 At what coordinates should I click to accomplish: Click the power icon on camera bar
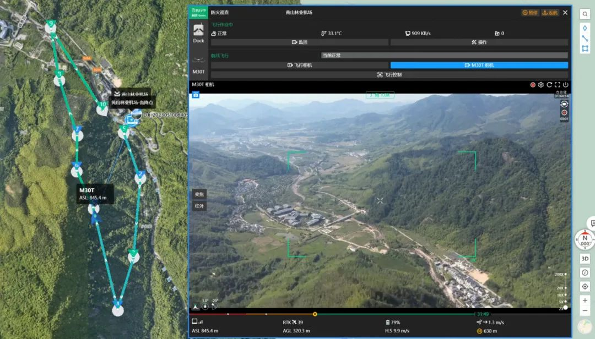click(x=565, y=85)
